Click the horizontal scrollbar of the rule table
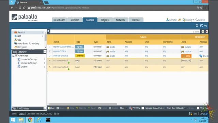The image size is (218, 123). 83,104
